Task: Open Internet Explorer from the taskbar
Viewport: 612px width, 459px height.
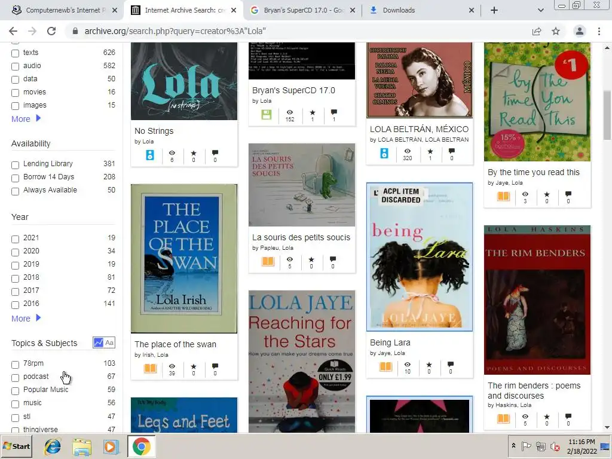Action: [53, 446]
